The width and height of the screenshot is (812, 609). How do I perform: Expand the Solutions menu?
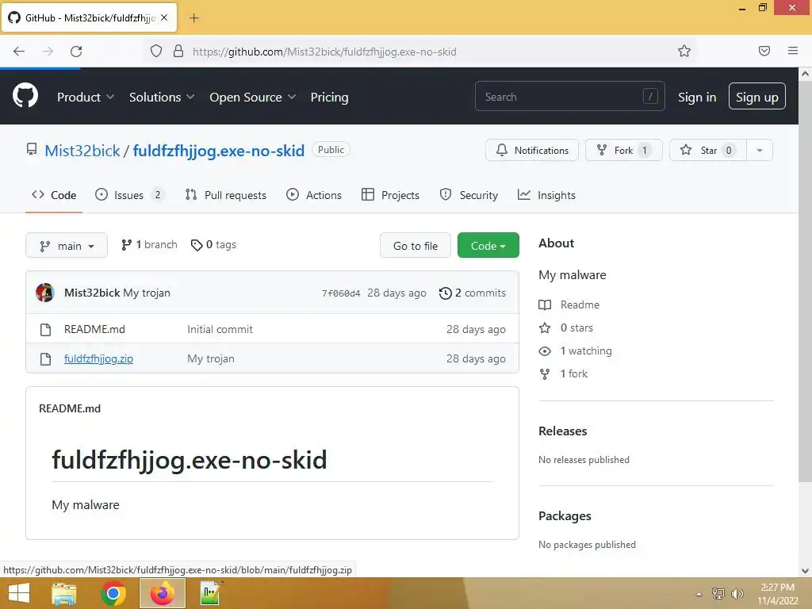[162, 97]
